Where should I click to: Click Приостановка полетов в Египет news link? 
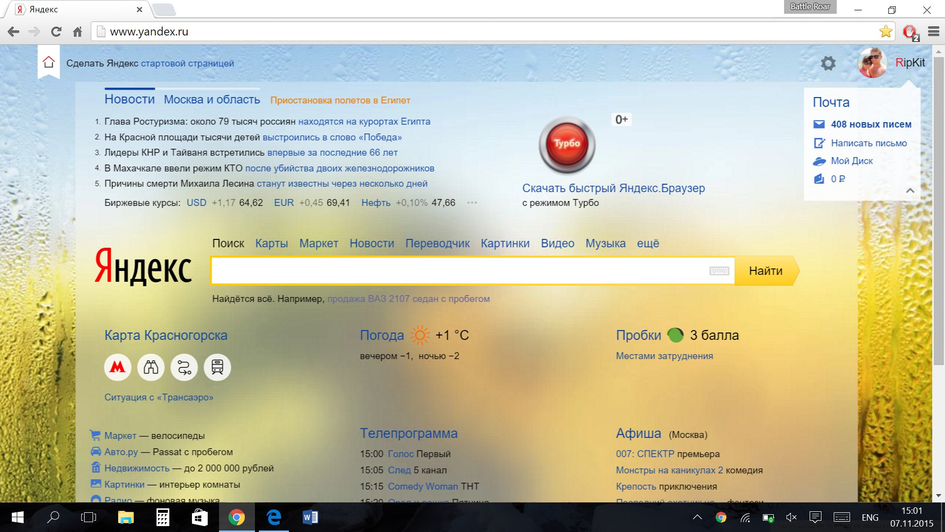click(341, 100)
